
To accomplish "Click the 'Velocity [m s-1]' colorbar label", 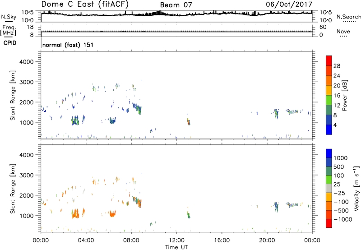I will pyautogui.click(x=356, y=188).
